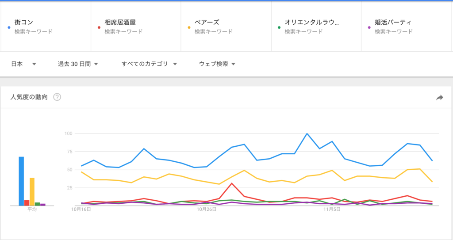This screenshot has height=240, width=453.
Task: Click the purple dot beside 婚活パーティ
Action: click(369, 27)
